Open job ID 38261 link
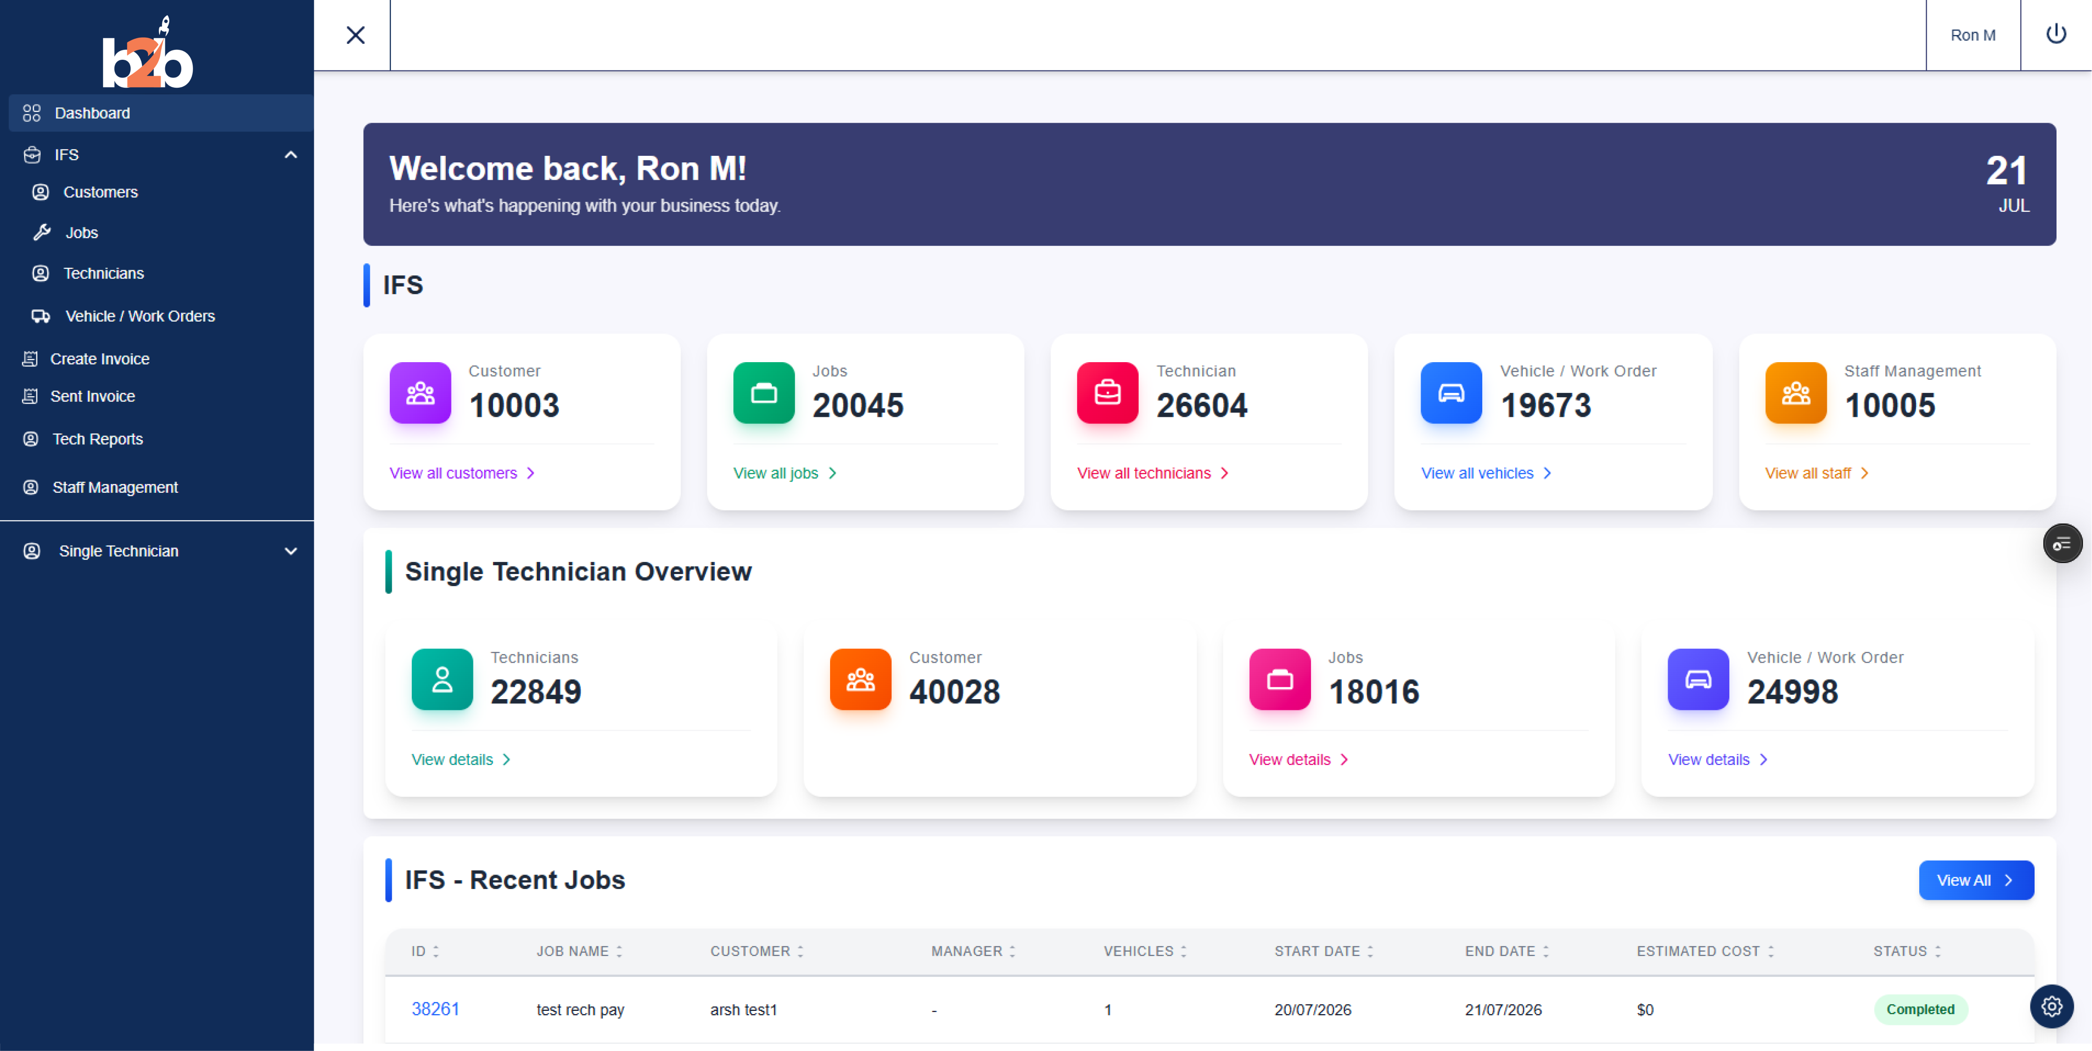 435,1009
